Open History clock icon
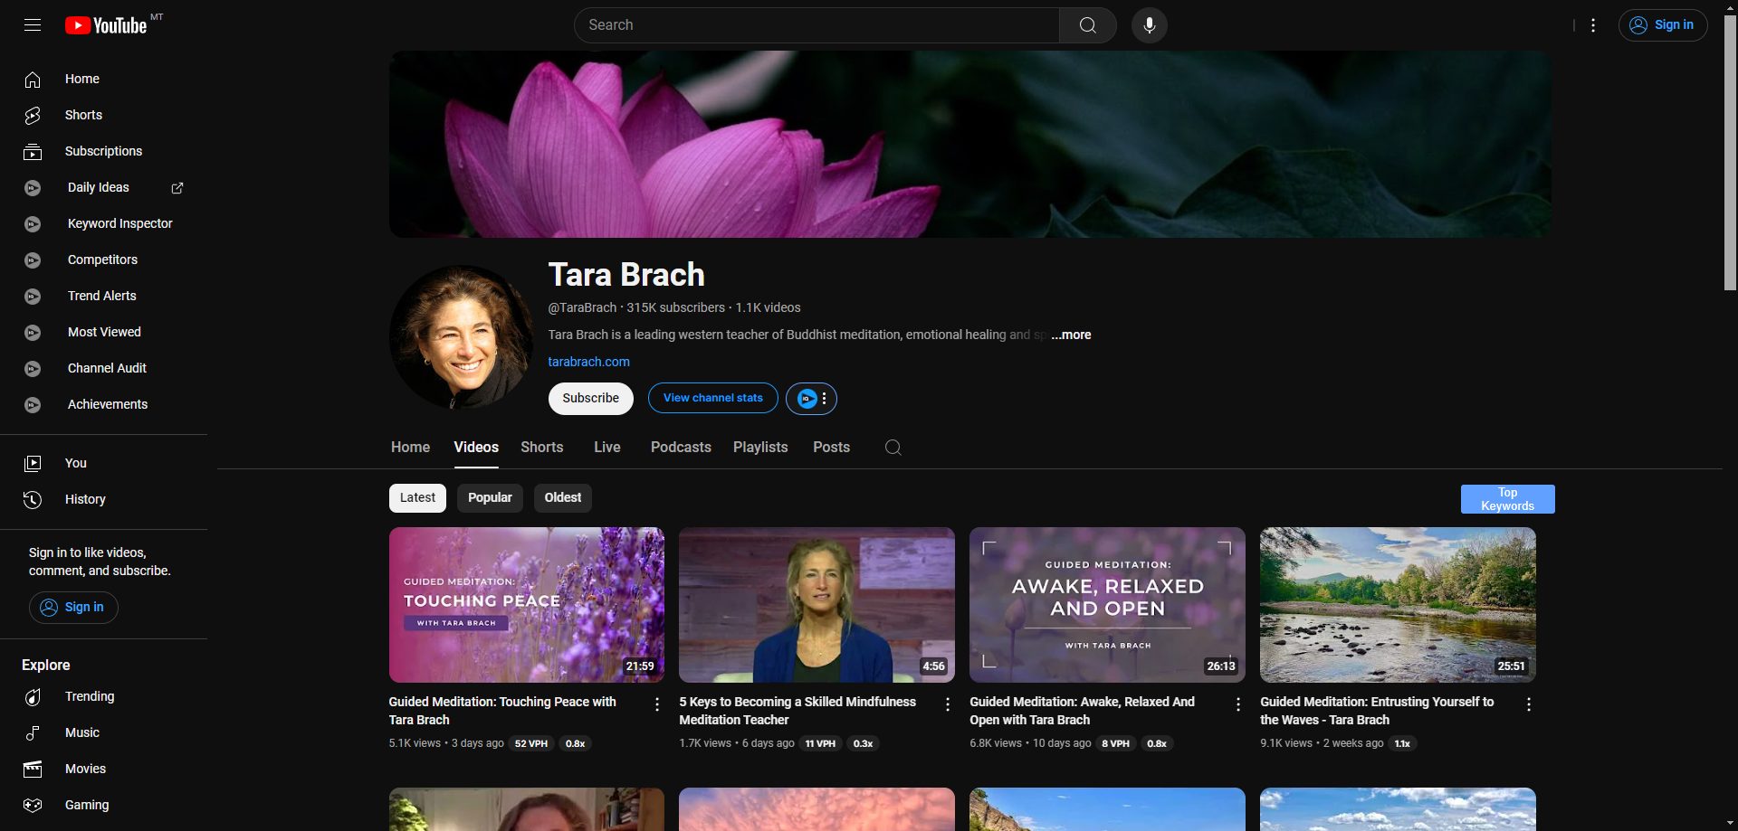The image size is (1738, 831). 33,500
